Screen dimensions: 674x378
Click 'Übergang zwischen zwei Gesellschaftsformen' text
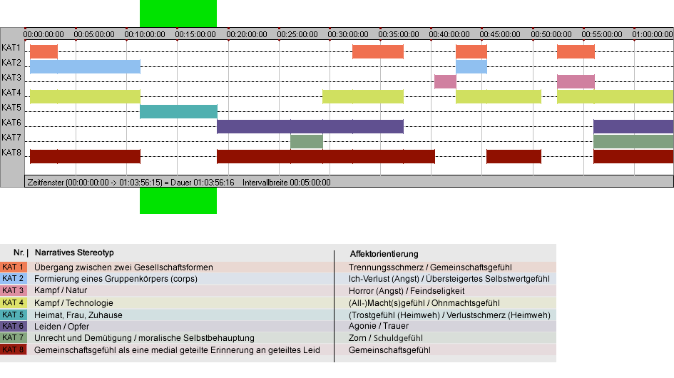pyautogui.click(x=124, y=267)
